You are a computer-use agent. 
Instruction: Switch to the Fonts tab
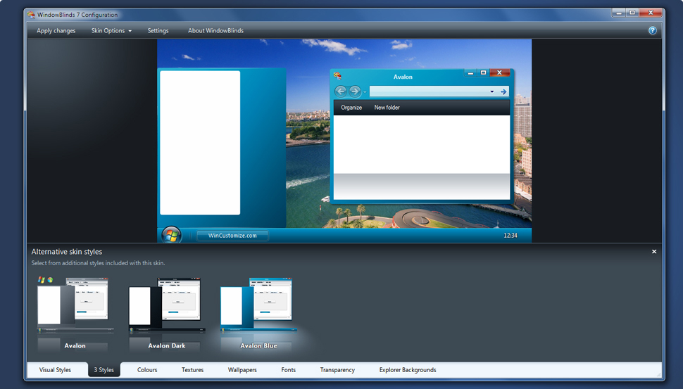pyautogui.click(x=289, y=370)
